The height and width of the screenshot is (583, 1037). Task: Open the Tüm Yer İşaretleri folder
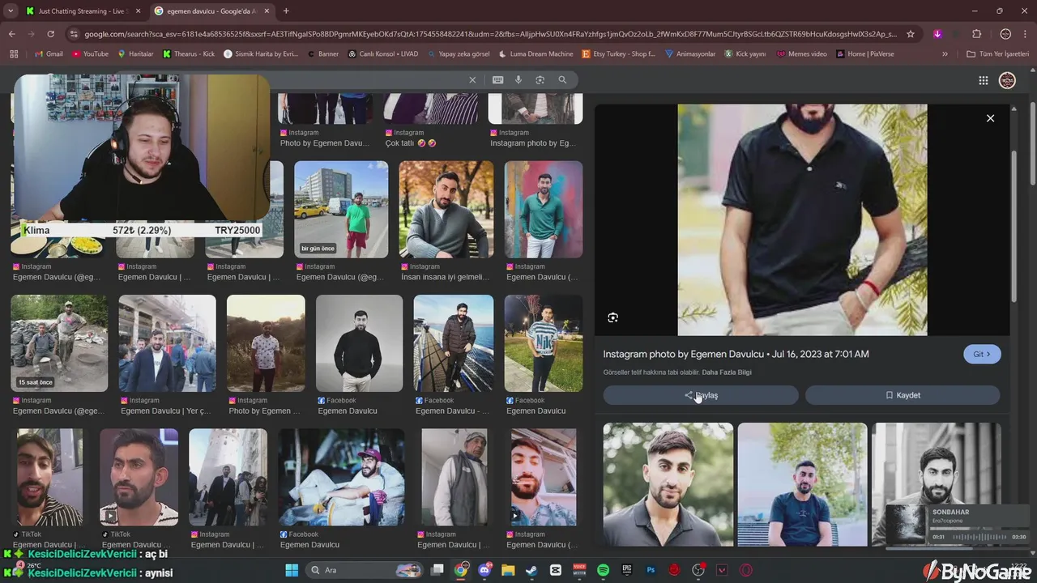click(997, 54)
